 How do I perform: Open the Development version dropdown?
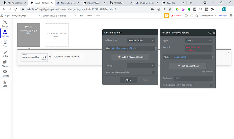click(x=208, y=16)
